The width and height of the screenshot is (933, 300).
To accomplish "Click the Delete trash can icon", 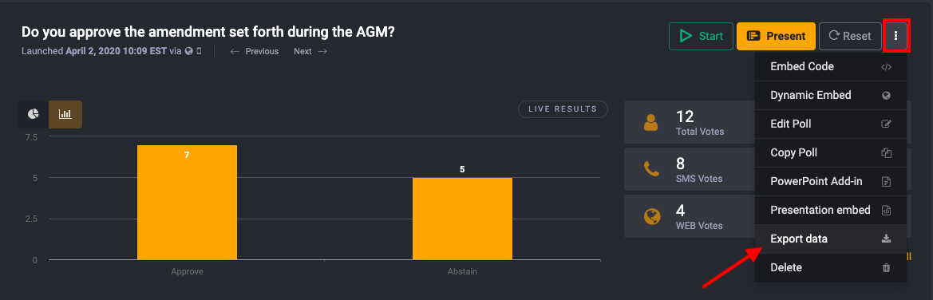I will point(886,268).
